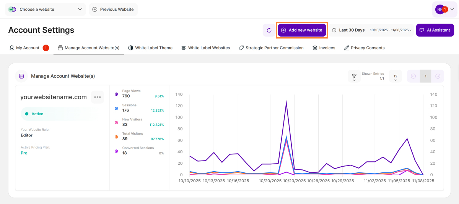The height and width of the screenshot is (204, 459).
Task: Open the AI Assistant
Action: click(x=435, y=30)
